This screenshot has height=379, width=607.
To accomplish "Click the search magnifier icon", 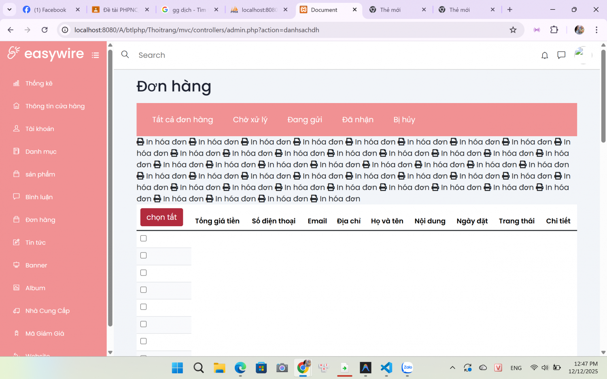I will pos(125,55).
